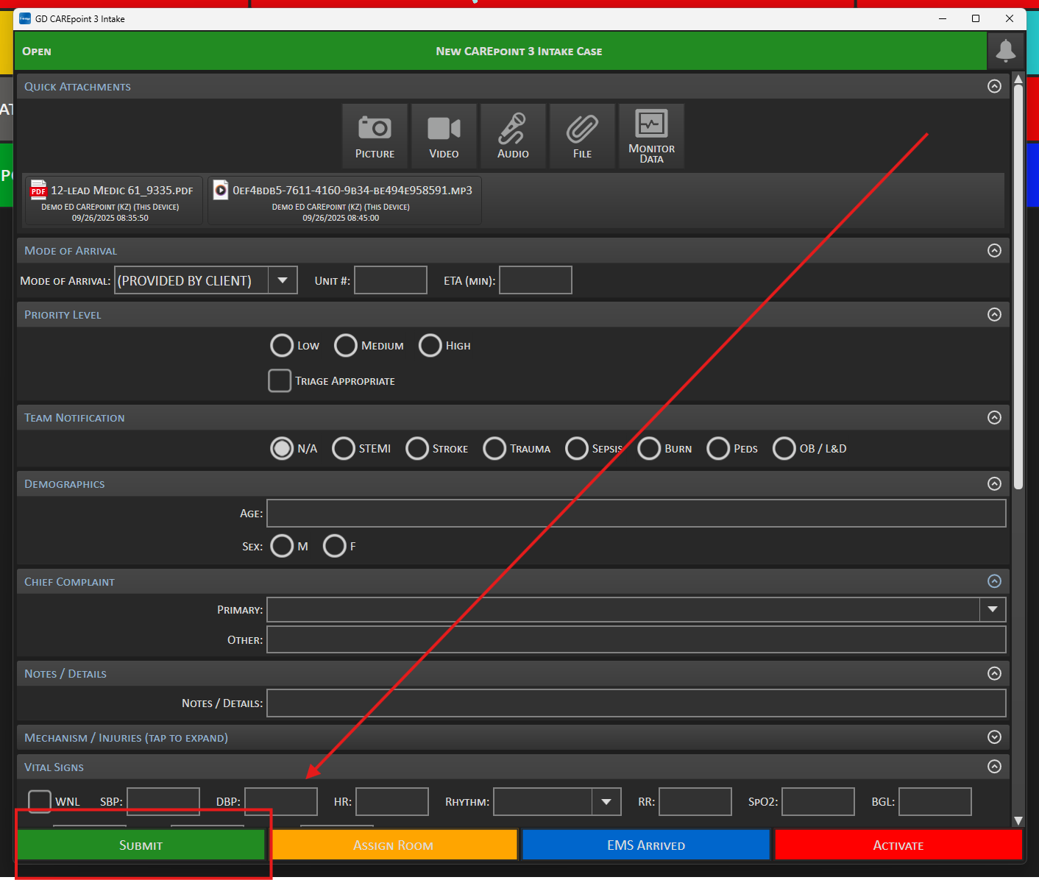Image resolution: width=1039 pixels, height=880 pixels.
Task: Click the Activate button
Action: tap(898, 845)
